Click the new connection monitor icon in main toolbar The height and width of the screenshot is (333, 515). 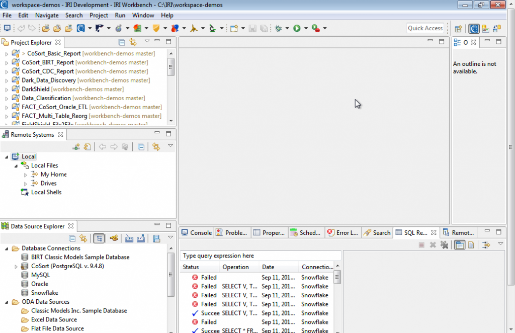click(7, 28)
